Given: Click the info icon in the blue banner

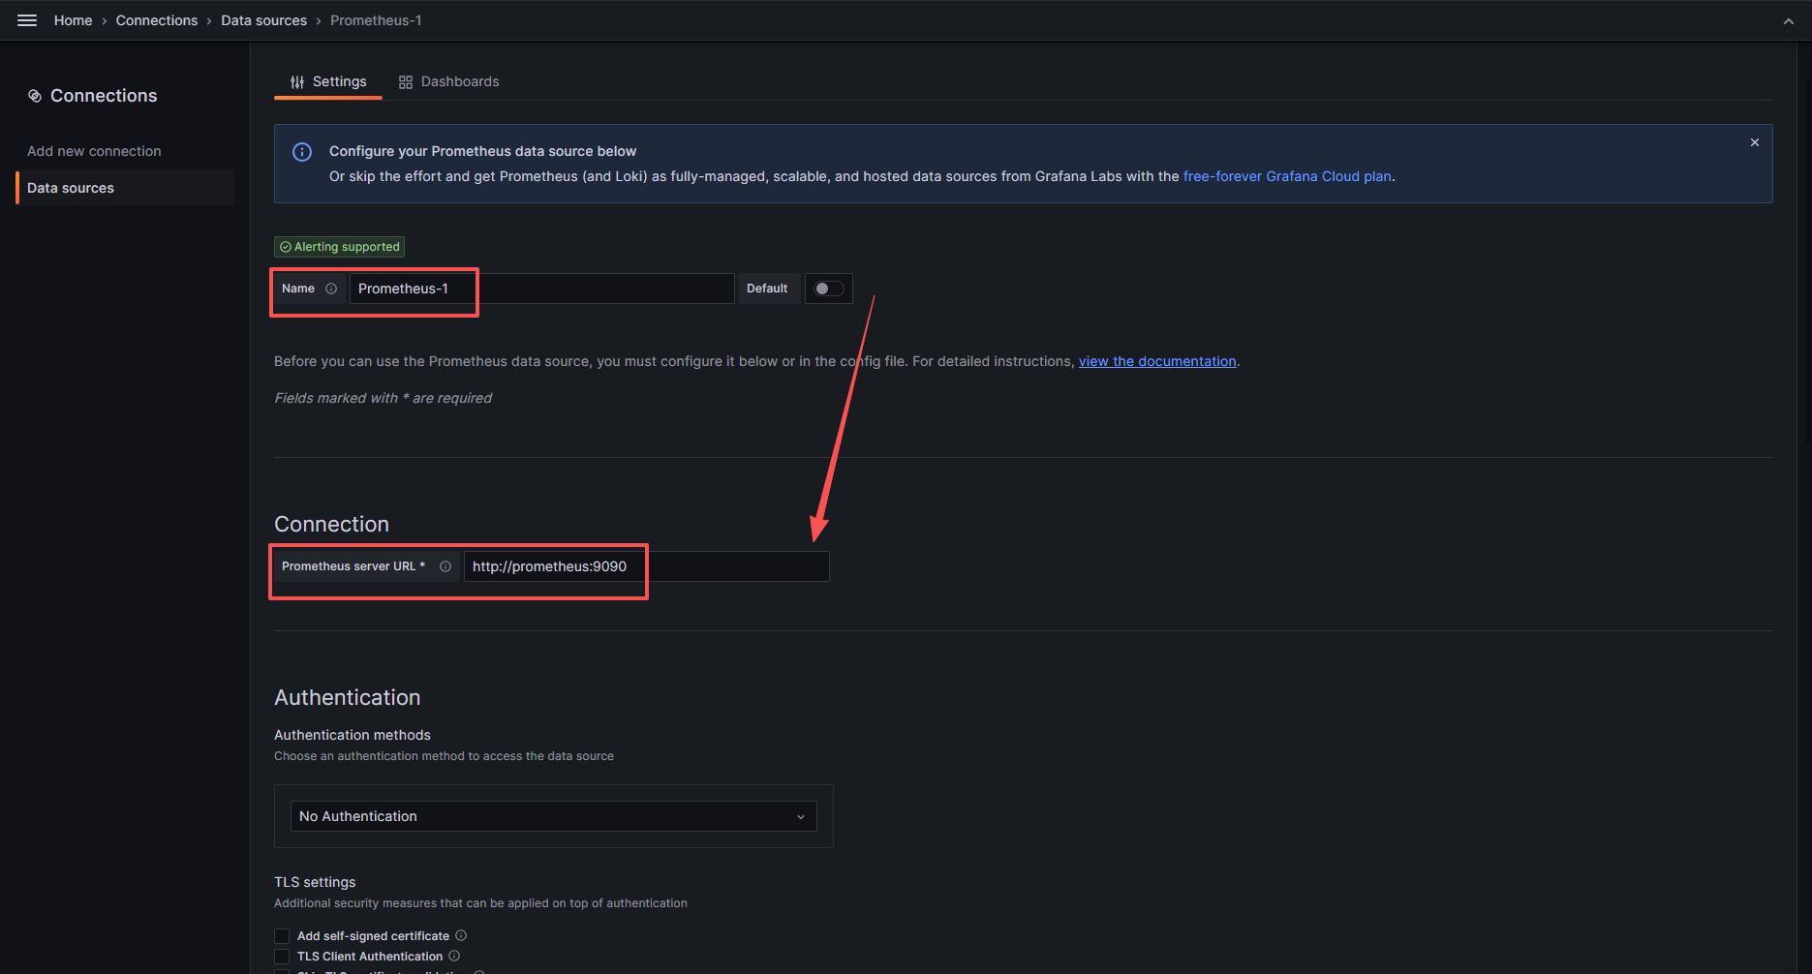Looking at the screenshot, I should point(301,152).
